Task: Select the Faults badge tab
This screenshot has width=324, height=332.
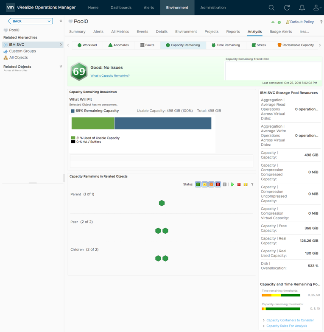Action: 148,45
